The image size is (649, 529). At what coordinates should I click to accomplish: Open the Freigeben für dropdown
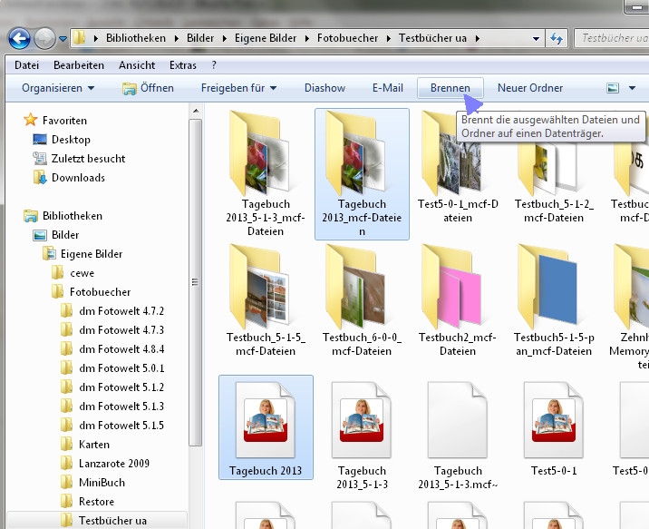(238, 88)
